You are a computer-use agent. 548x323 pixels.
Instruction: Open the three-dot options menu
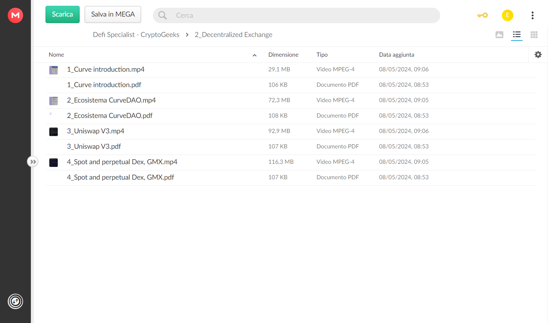click(x=532, y=15)
